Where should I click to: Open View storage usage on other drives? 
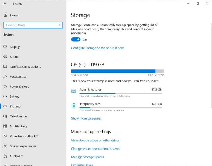tap(95, 141)
